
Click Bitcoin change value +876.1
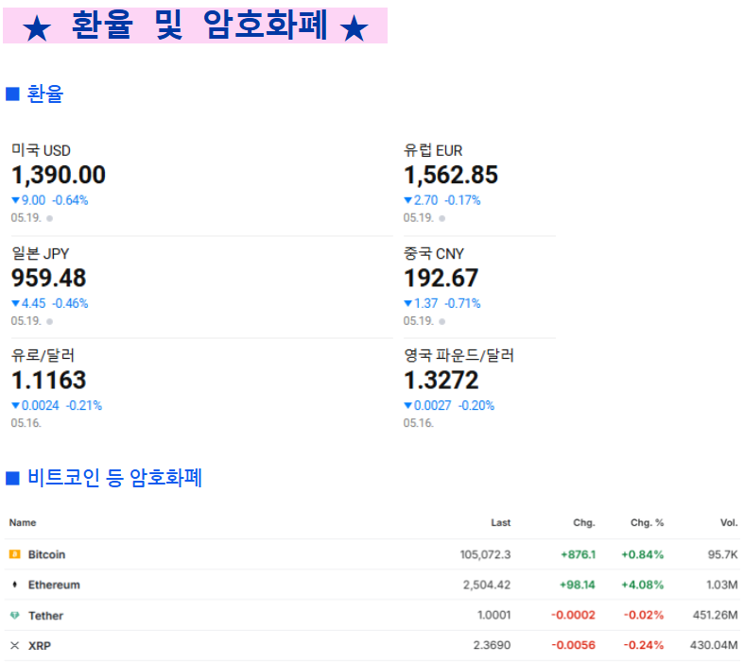[578, 554]
